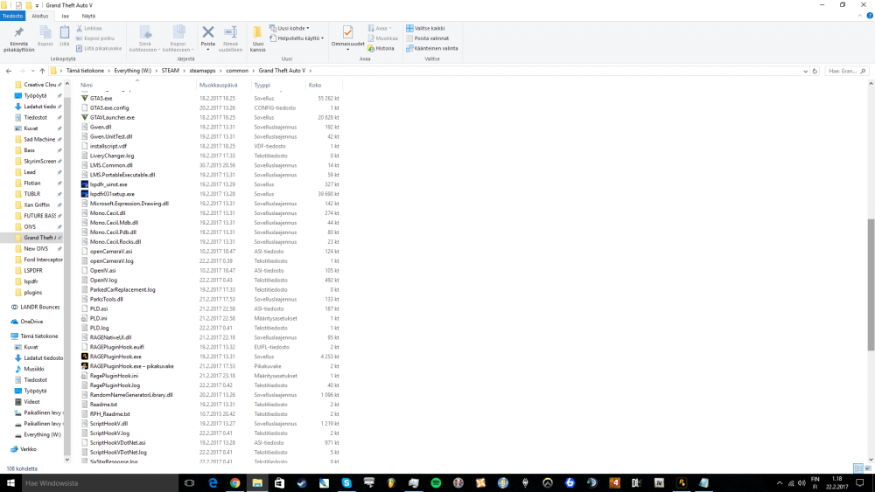Click Historia in the ribbon
This screenshot has width=875, height=492.
[381, 48]
